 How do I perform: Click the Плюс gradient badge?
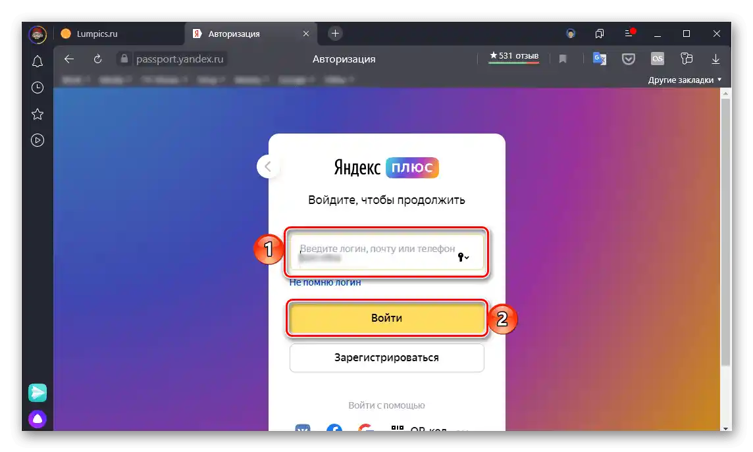click(412, 168)
